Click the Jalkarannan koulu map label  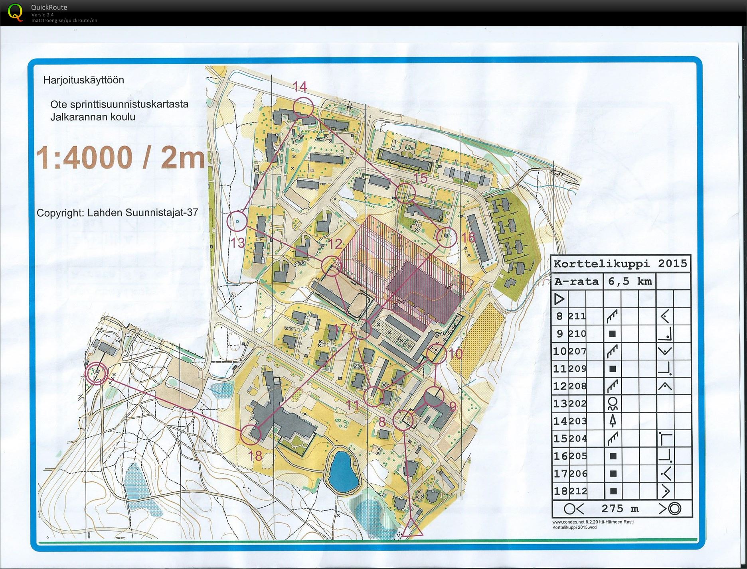(93, 117)
